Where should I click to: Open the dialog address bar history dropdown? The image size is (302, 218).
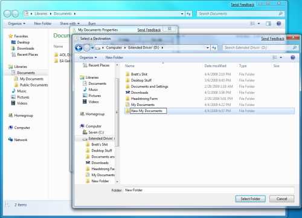coord(208,48)
